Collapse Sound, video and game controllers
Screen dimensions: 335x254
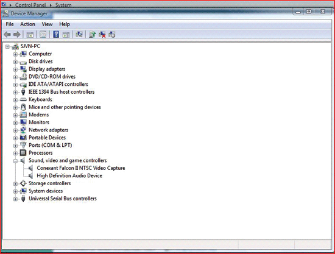click(x=15, y=161)
